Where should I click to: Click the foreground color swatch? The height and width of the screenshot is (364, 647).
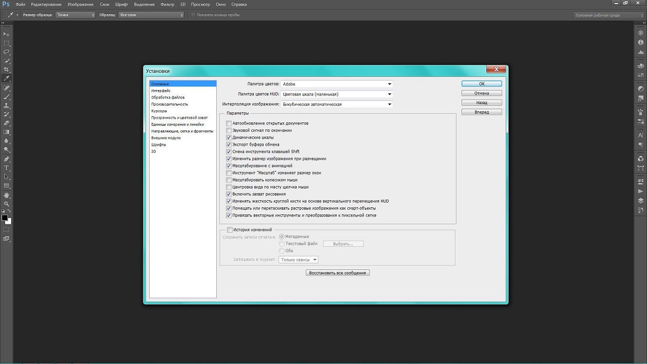pyautogui.click(x=5, y=218)
